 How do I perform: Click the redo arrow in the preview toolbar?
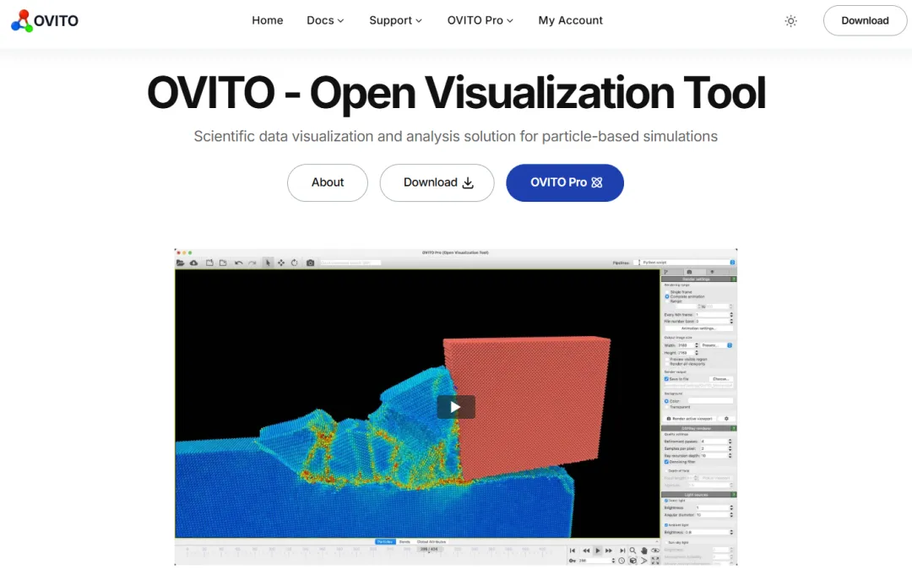point(252,263)
